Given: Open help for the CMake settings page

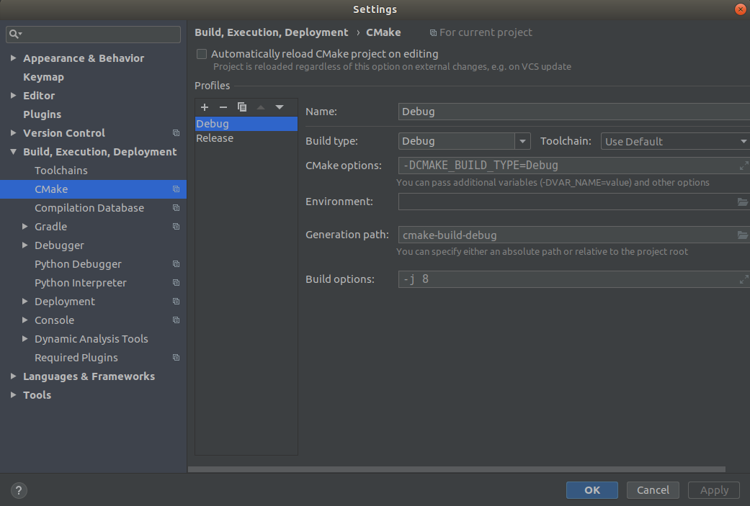Looking at the screenshot, I should [x=18, y=489].
